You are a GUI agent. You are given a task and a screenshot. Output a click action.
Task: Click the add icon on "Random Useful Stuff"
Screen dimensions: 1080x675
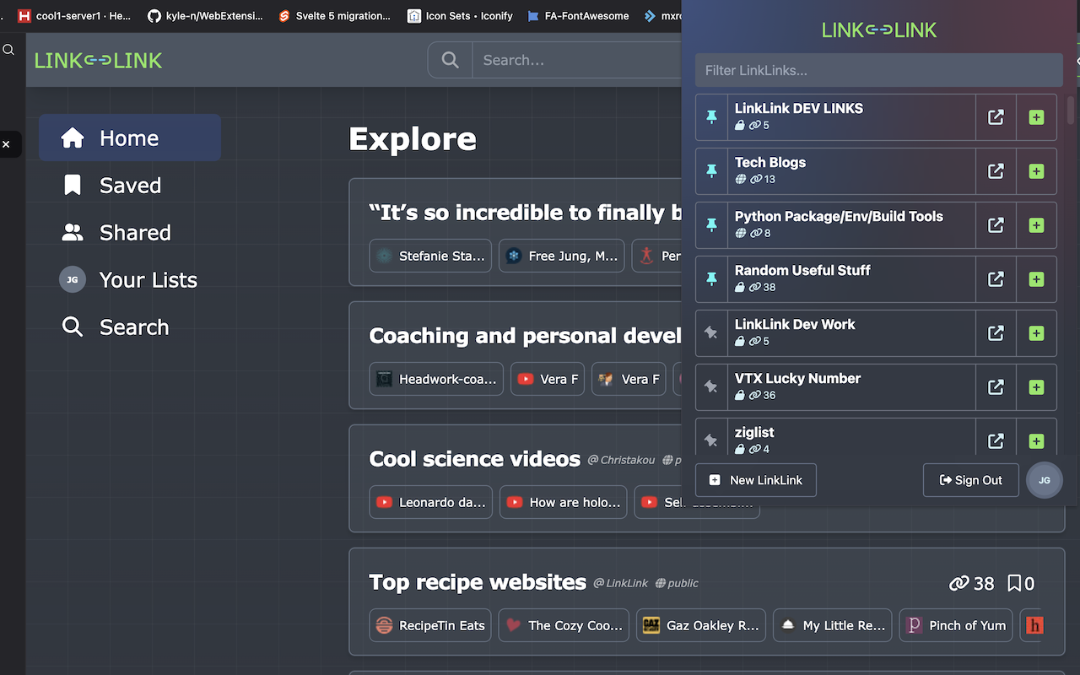pos(1036,279)
